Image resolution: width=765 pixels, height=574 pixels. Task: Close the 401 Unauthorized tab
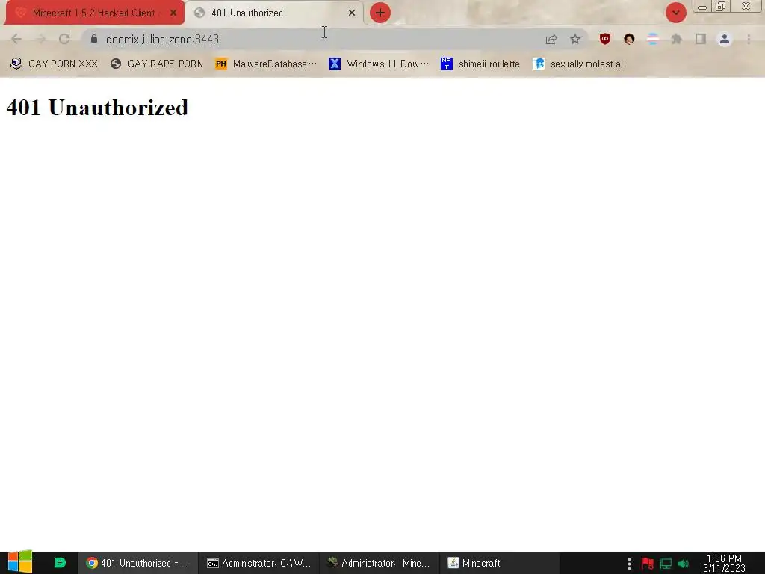[352, 13]
